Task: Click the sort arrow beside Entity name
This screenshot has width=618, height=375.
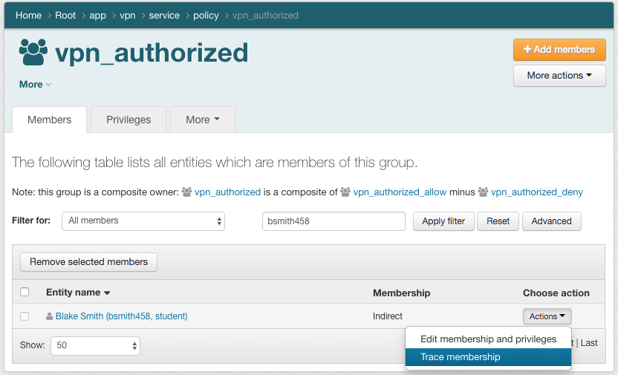Action: pyautogui.click(x=107, y=293)
